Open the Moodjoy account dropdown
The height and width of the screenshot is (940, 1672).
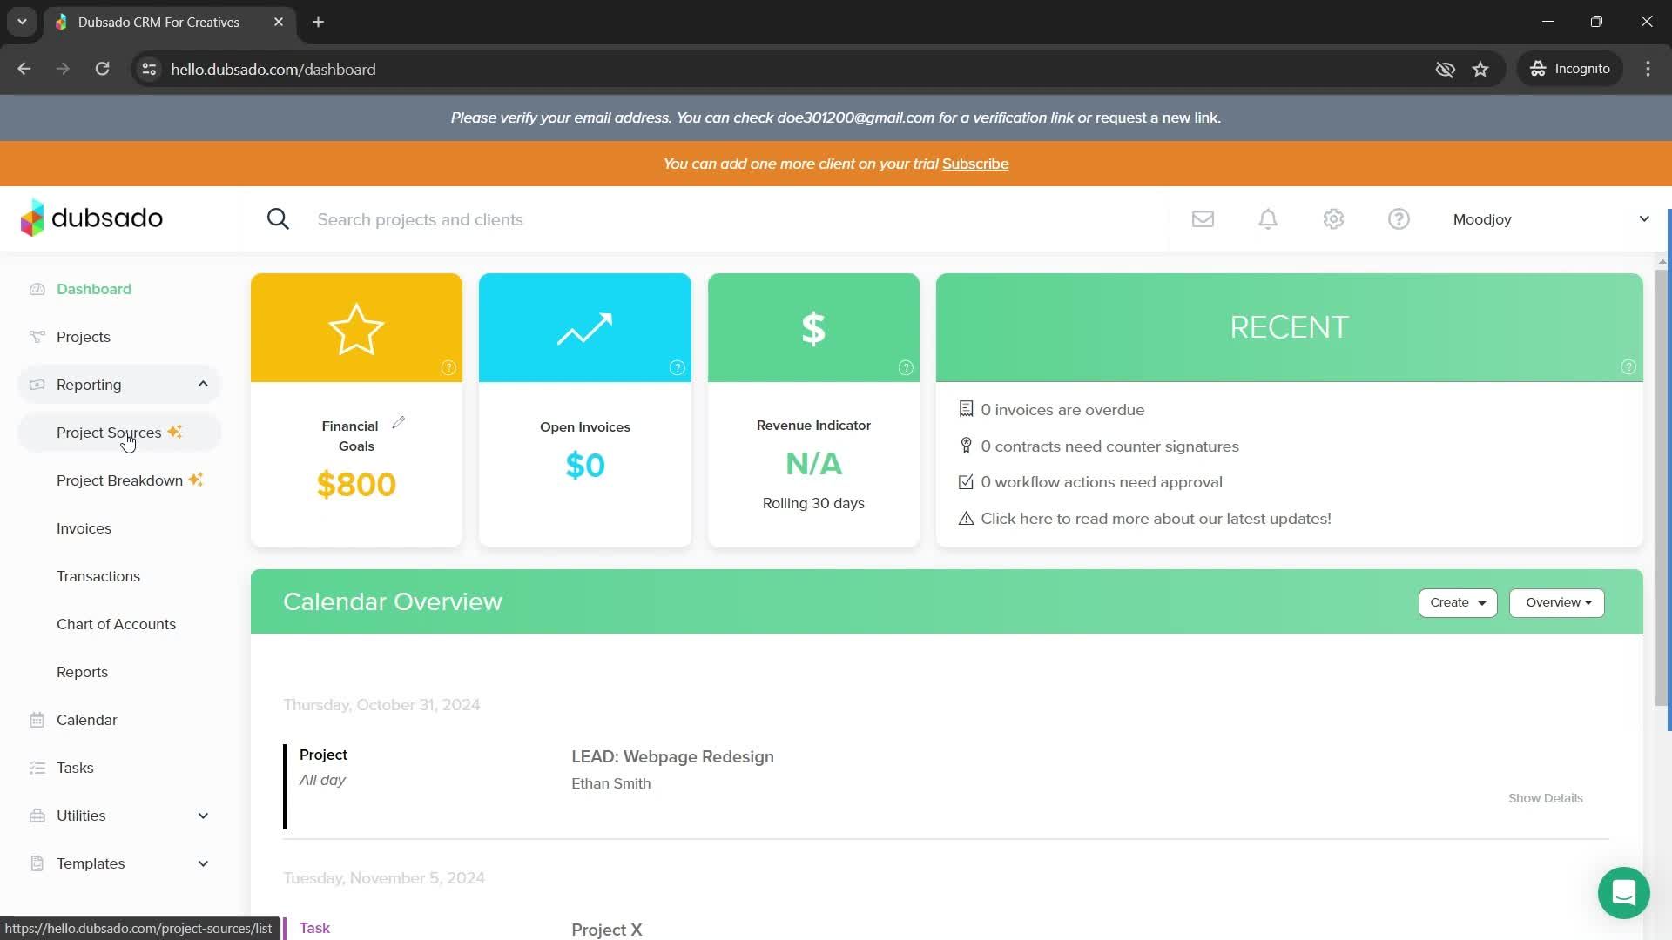click(x=1551, y=219)
